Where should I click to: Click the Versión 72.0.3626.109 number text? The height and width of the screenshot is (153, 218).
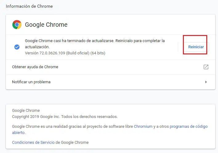point(51,53)
